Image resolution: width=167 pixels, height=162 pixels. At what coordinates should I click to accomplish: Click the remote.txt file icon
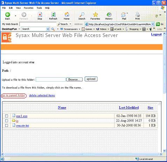14,125
